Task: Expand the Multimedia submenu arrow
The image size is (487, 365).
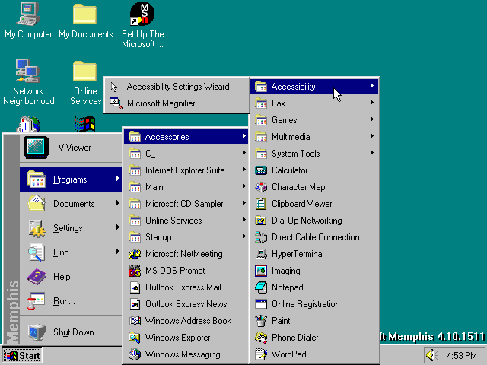Action: (372, 136)
